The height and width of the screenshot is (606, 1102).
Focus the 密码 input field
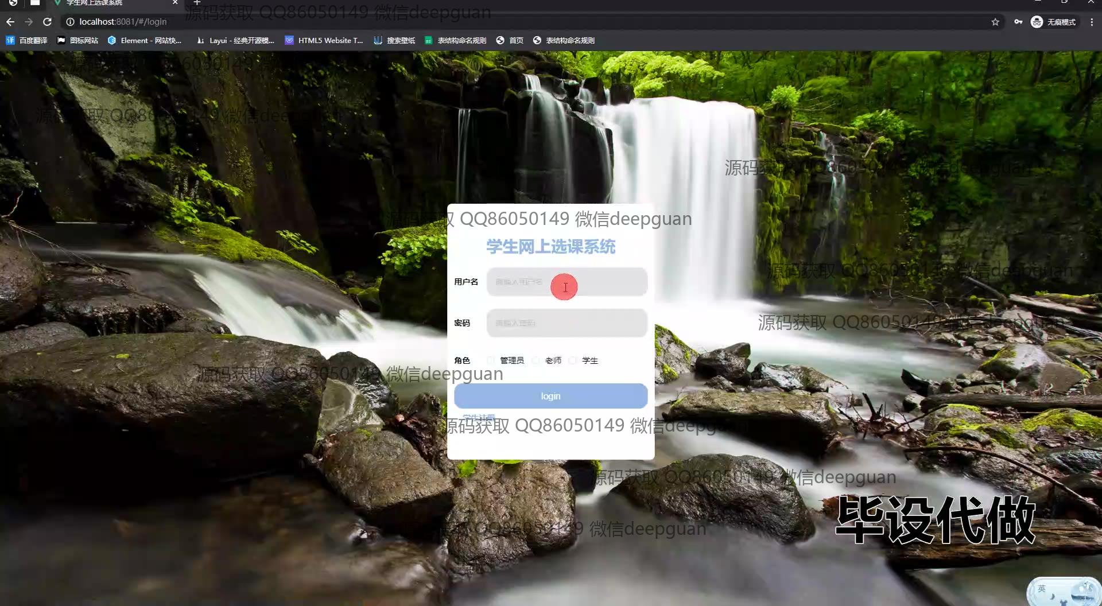coord(566,323)
